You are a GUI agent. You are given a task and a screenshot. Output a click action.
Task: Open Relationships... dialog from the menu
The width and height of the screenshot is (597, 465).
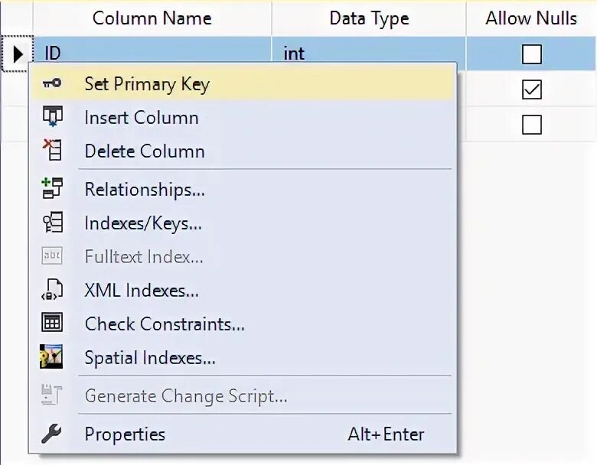(145, 189)
